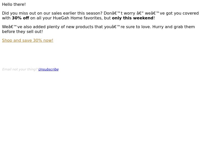Image resolution: width=202 pixels, height=151 pixels.
Task: Click the phrase 'Did you miss out'
Action: coord(19,13)
